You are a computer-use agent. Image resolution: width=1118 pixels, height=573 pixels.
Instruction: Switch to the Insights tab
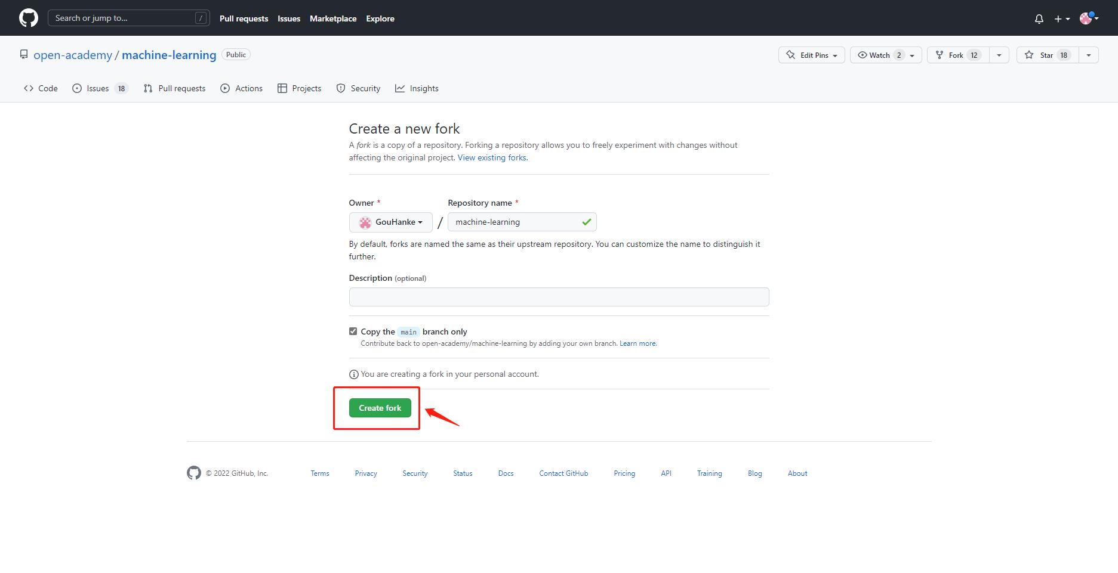click(x=417, y=88)
